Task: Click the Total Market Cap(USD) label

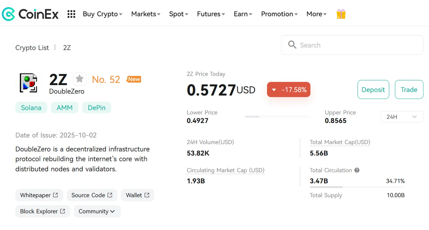Action: [340, 142]
